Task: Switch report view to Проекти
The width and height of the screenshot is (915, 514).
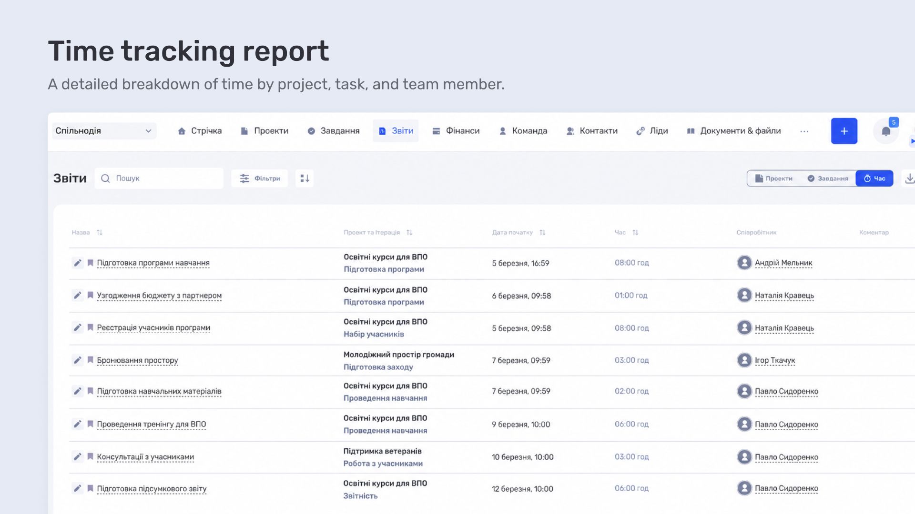Action: 774,178
